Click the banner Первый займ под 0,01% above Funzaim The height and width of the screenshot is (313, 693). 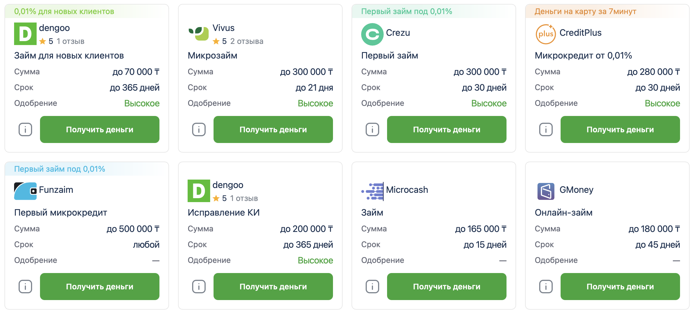(x=60, y=169)
